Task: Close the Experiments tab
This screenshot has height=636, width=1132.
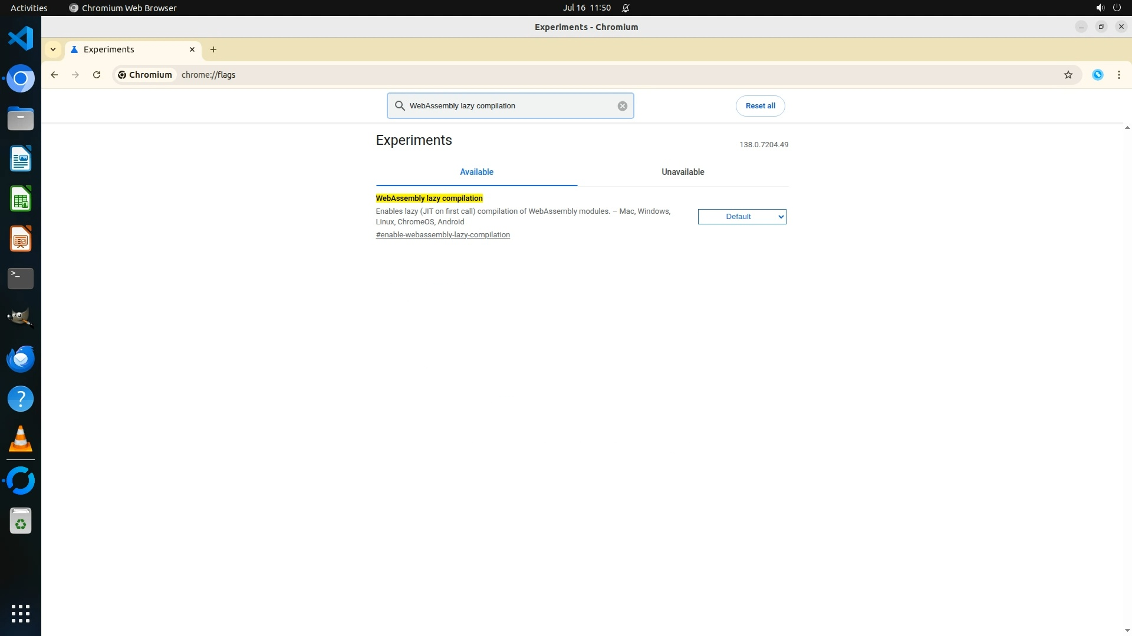Action: click(192, 49)
